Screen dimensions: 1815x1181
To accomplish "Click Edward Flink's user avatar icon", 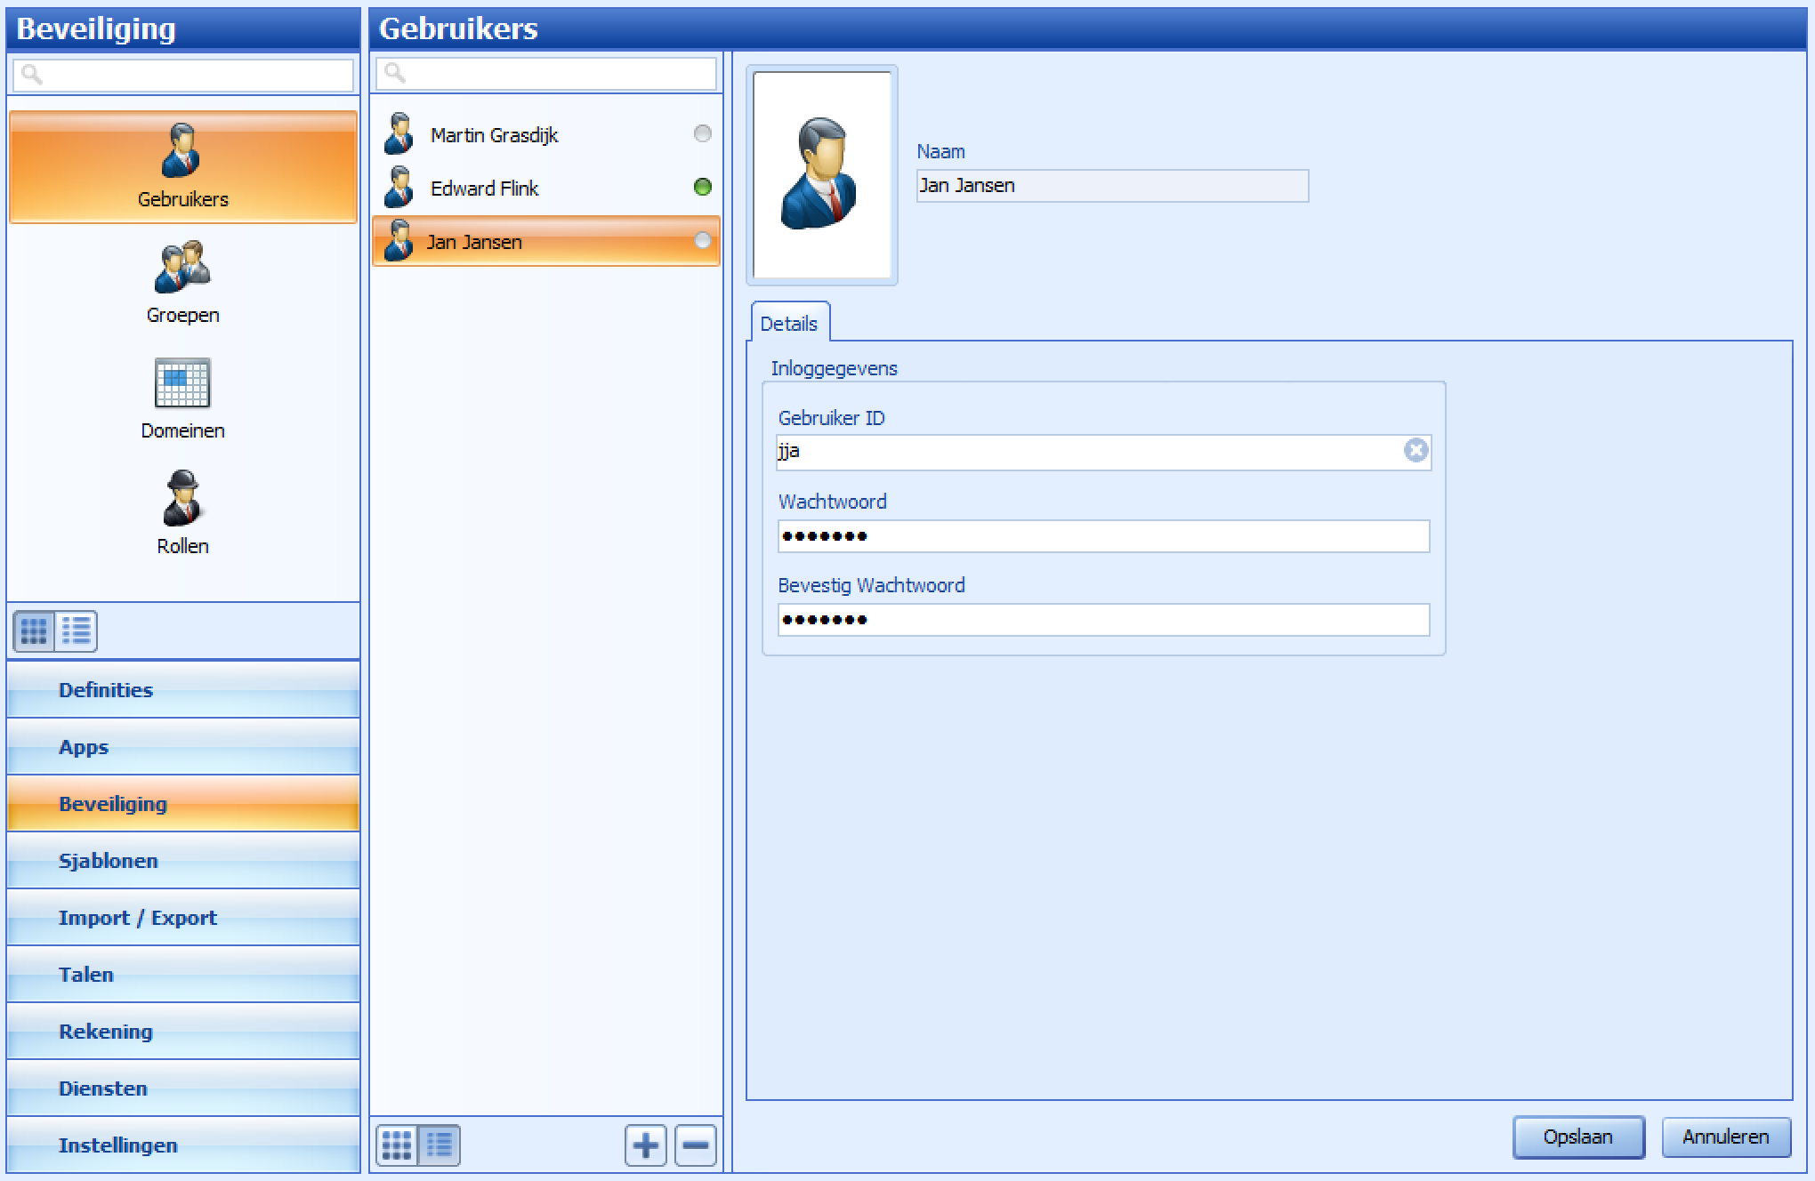I will tap(399, 188).
